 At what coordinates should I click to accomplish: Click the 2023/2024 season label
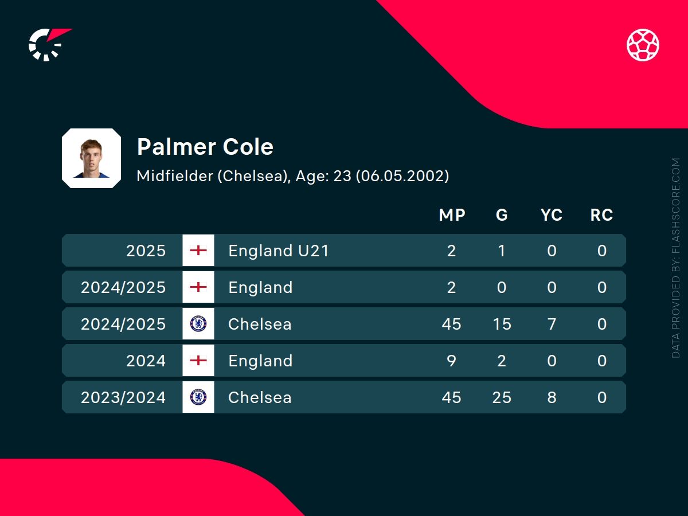(x=123, y=397)
